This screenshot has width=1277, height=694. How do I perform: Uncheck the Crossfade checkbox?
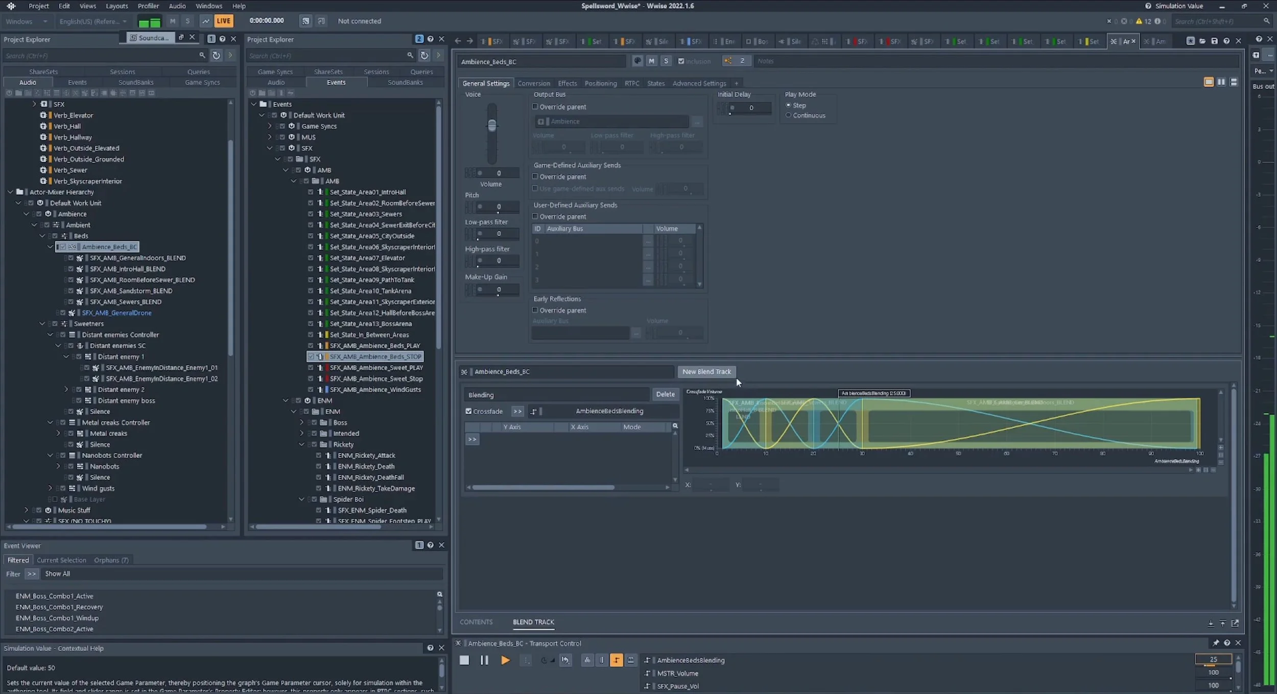coord(468,411)
